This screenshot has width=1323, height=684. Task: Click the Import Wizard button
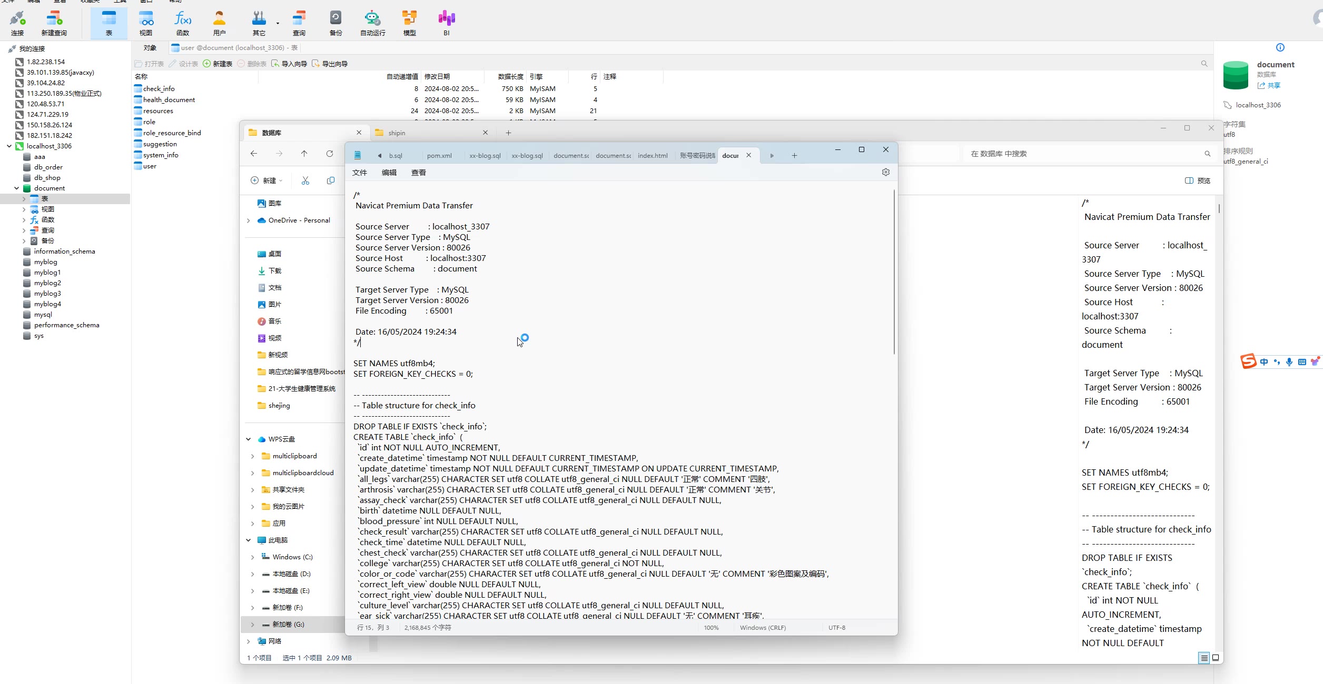pos(289,64)
